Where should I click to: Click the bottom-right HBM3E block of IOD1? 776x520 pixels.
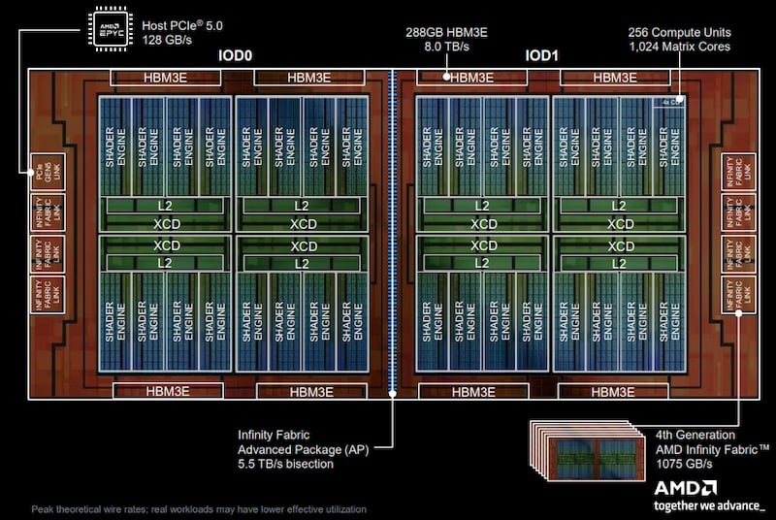click(613, 392)
